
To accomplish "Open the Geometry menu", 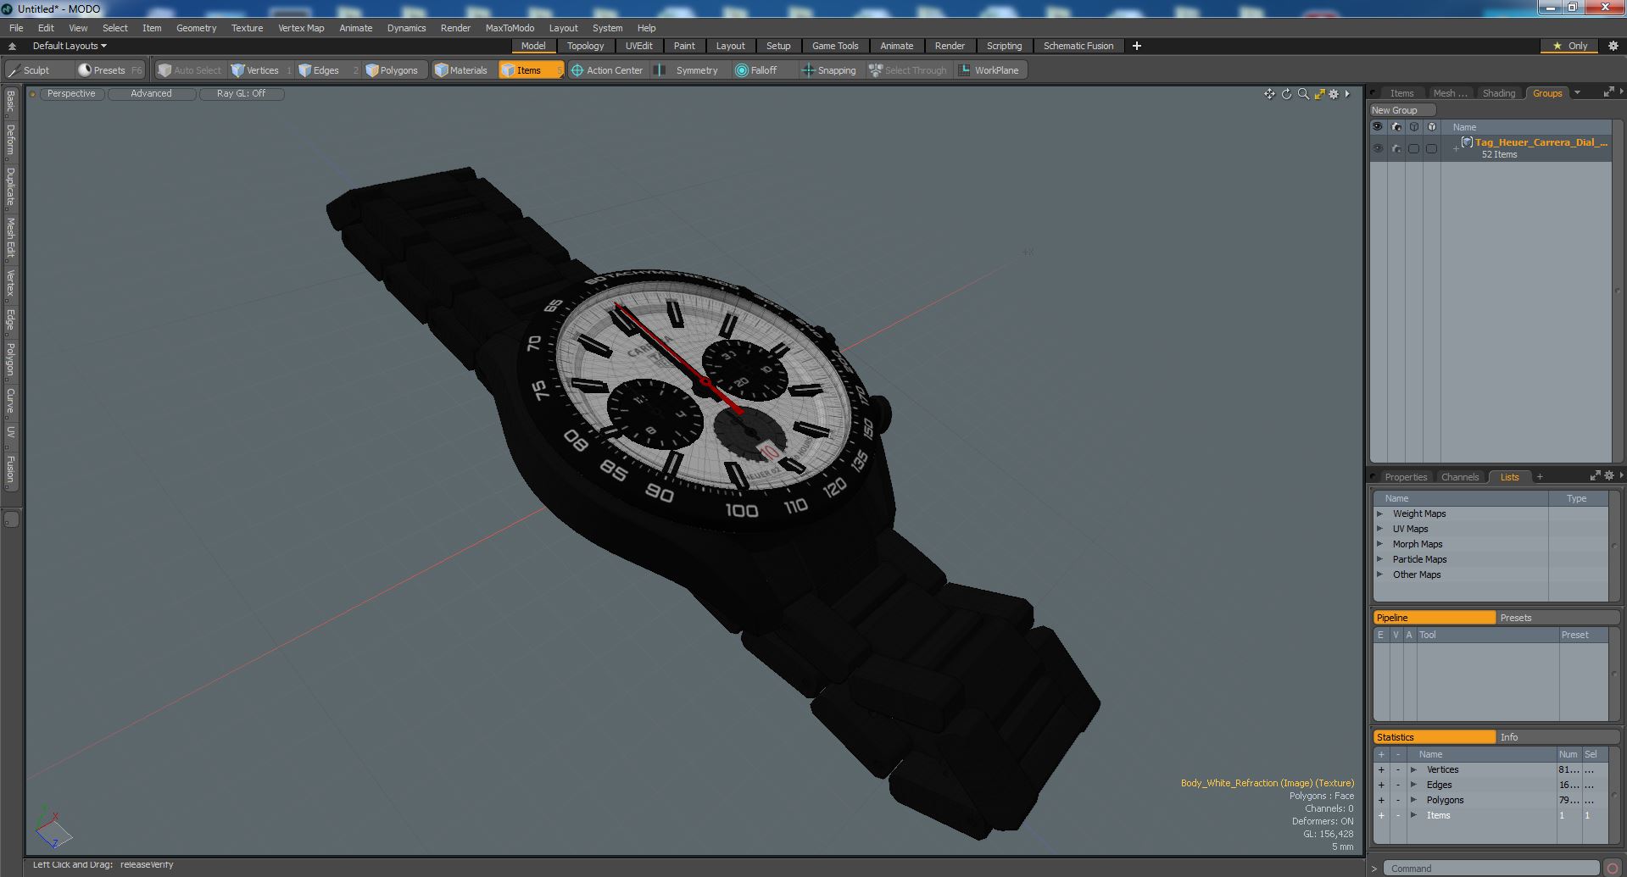I will click(x=196, y=28).
